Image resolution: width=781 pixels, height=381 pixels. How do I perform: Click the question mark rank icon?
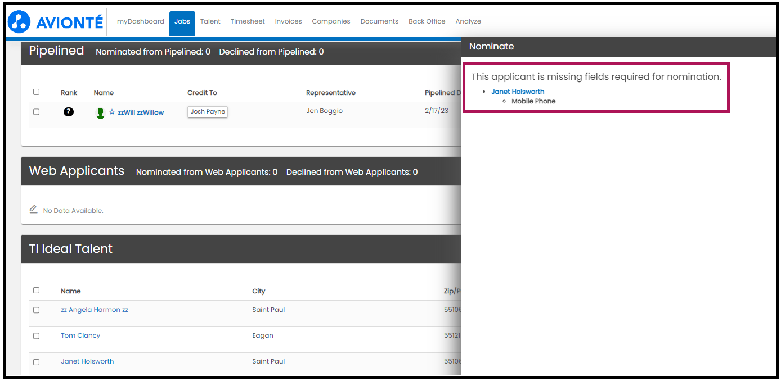click(69, 112)
